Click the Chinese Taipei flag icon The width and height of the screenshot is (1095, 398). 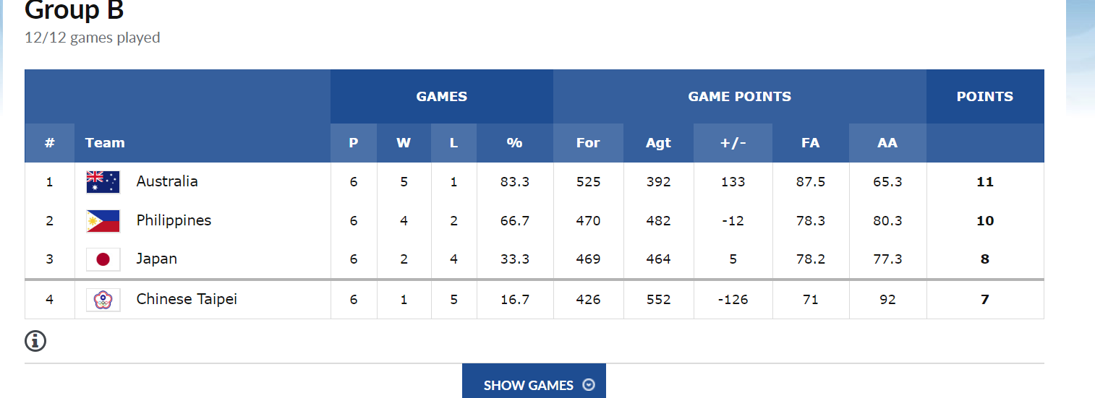point(103,299)
